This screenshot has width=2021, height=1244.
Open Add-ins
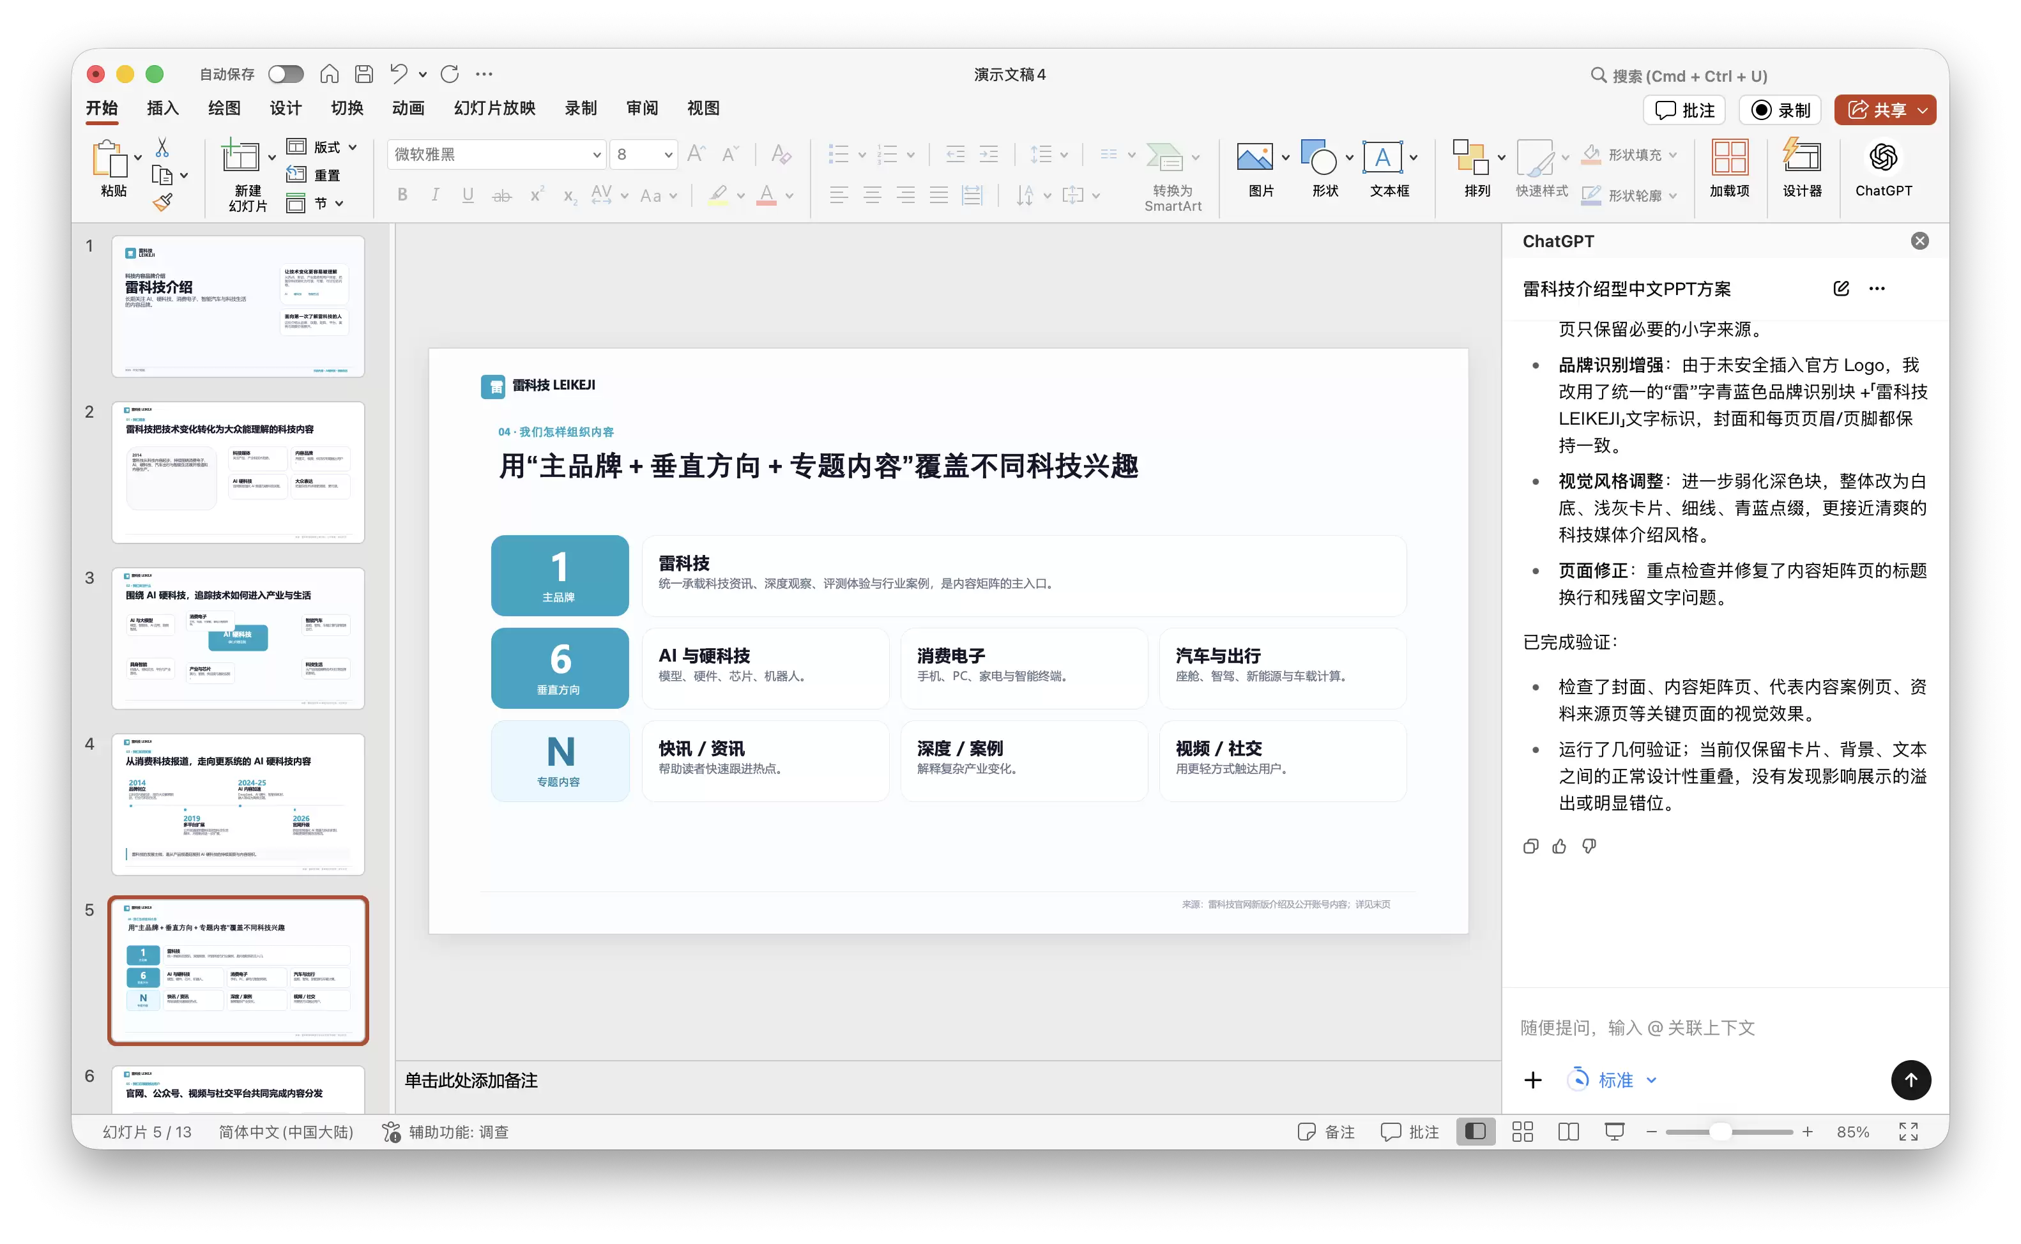tap(1730, 169)
